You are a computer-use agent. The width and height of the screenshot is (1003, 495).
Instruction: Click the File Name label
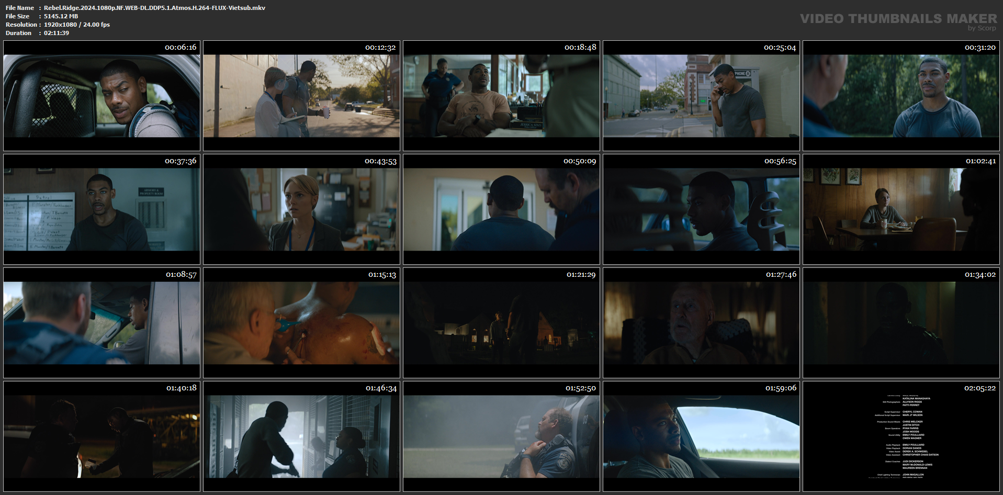(20, 8)
